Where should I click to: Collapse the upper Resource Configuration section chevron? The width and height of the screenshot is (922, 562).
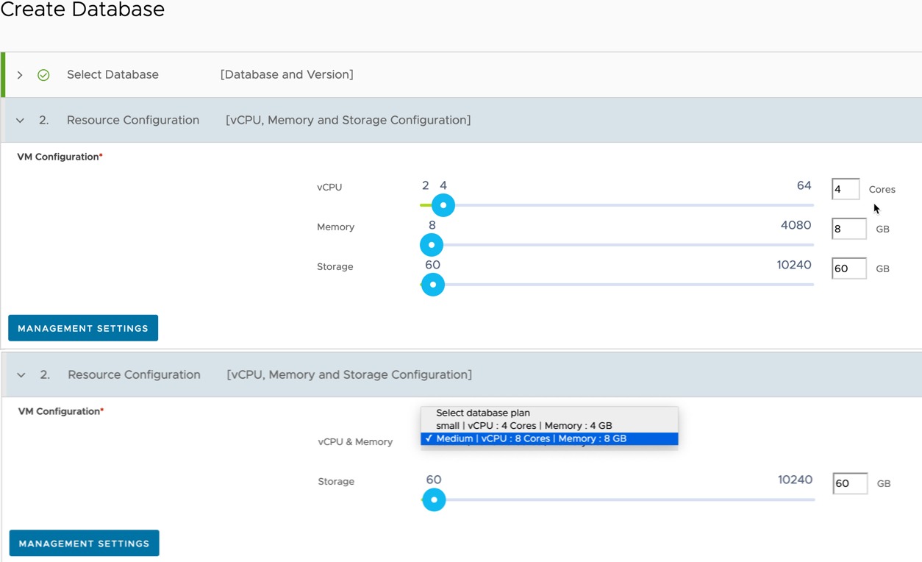(x=20, y=121)
